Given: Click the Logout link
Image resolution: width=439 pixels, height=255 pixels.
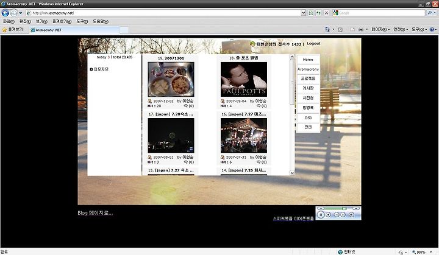Looking at the screenshot, I should click(313, 44).
